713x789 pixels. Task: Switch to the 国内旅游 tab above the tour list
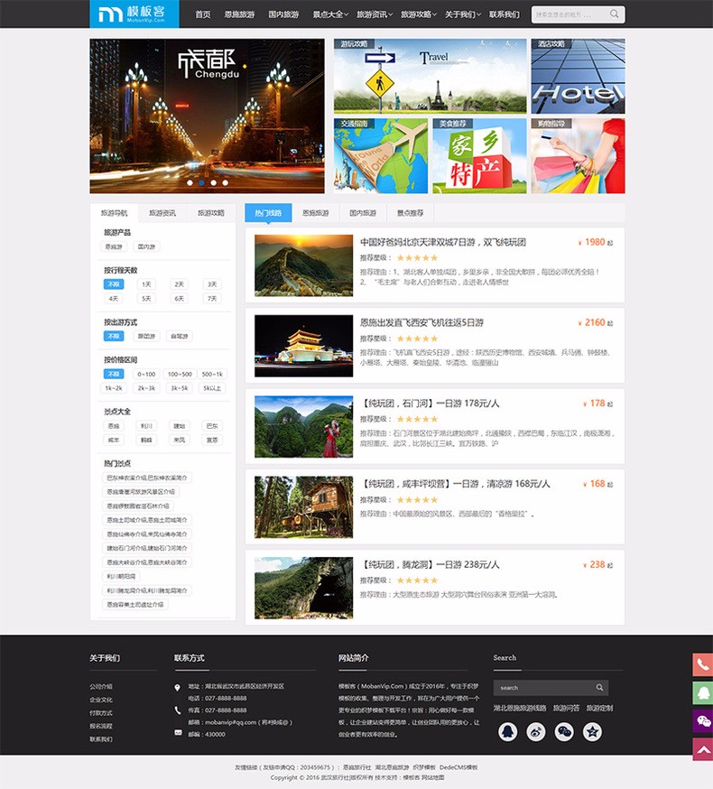point(363,213)
